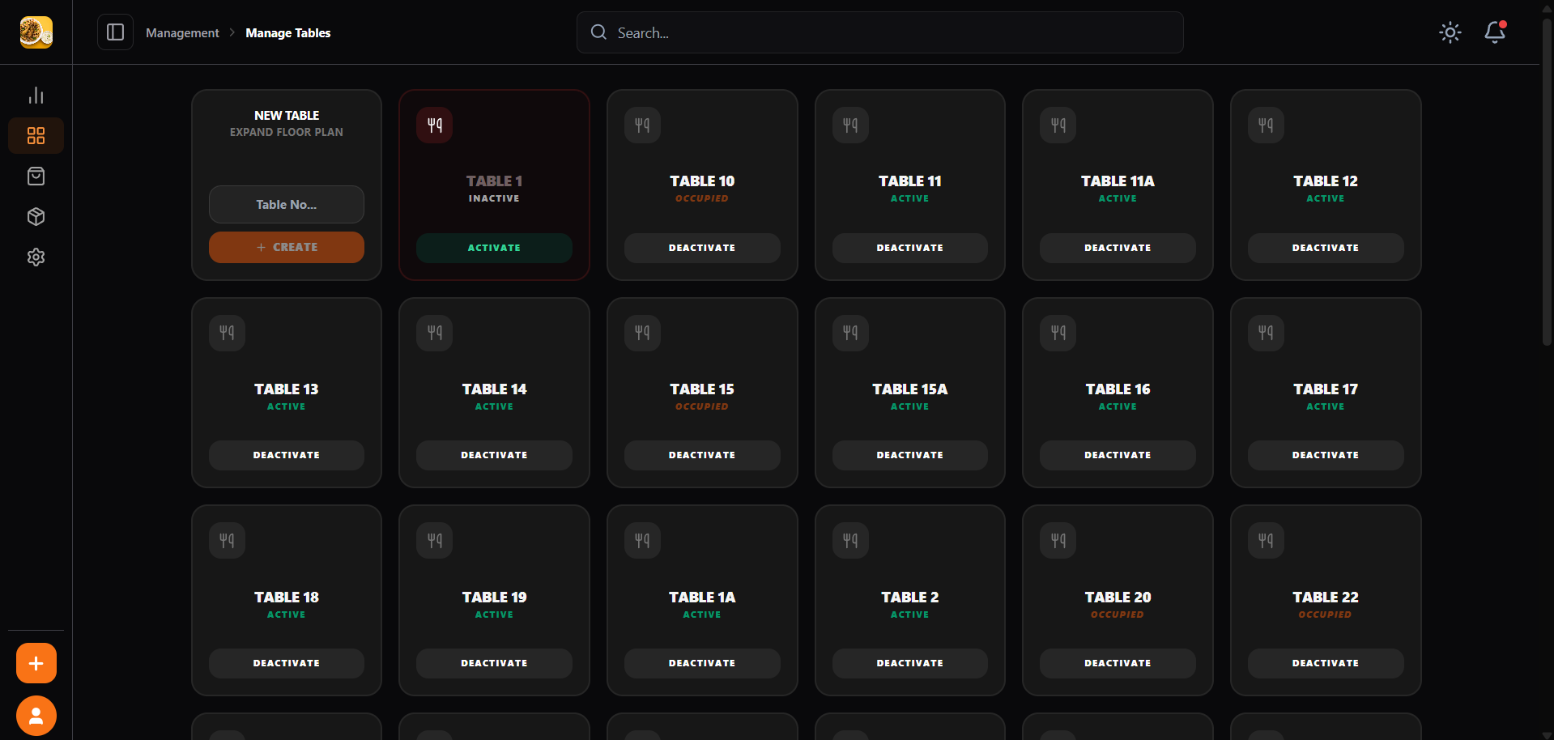
Task: Click the utensils icon on Table 13
Action: point(227,333)
